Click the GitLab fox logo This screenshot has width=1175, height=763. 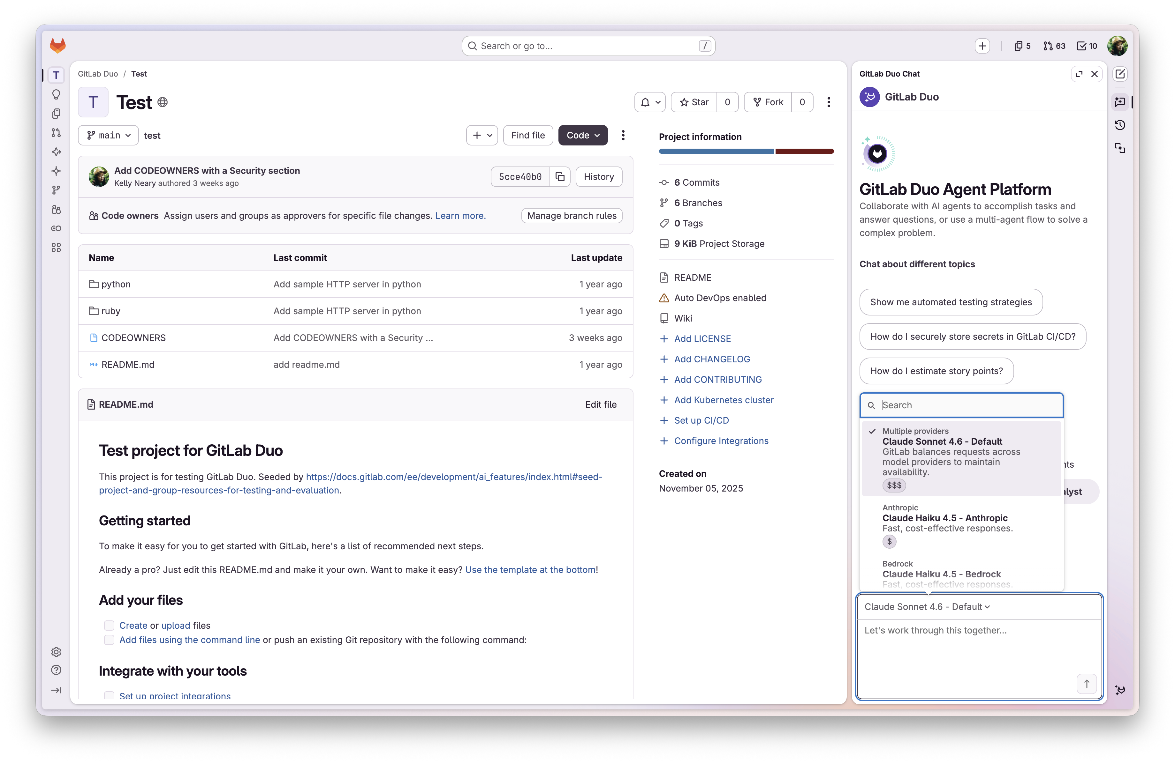58,45
